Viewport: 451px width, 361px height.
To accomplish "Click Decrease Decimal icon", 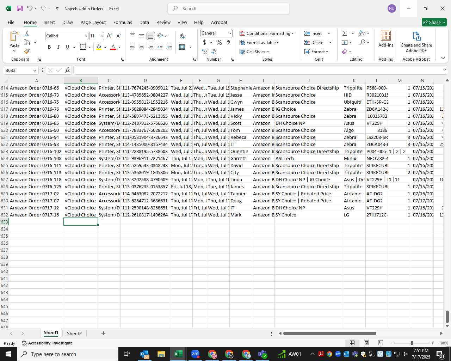I will [214, 51].
